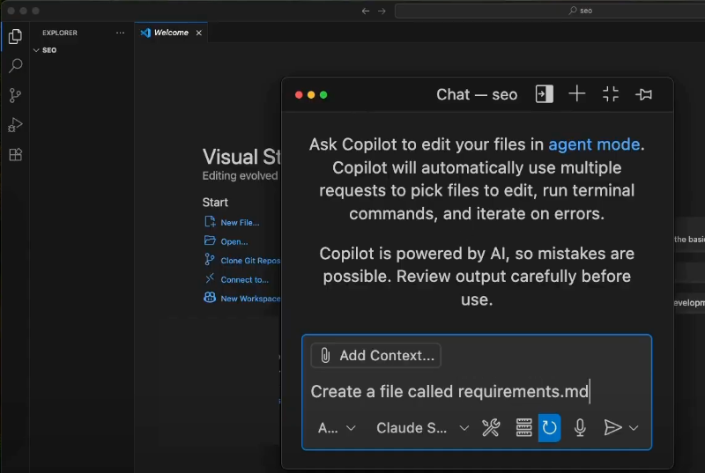Viewport: 705px width, 473px height.
Task: Open send options chevron next to send
Action: (634, 428)
